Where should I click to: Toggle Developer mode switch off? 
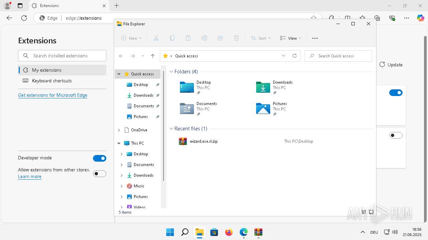(100, 158)
